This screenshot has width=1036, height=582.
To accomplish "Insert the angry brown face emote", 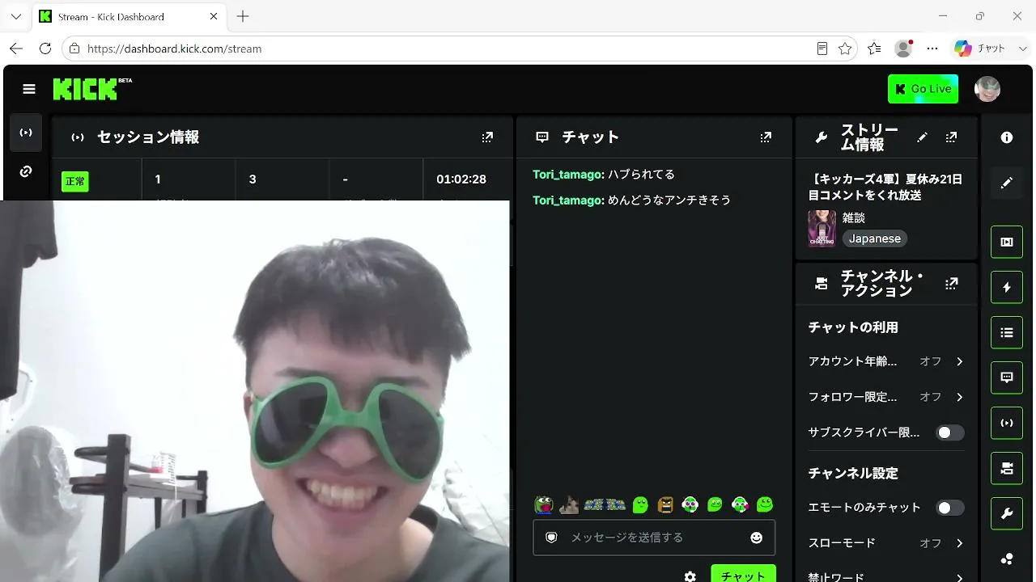I will pos(665,504).
